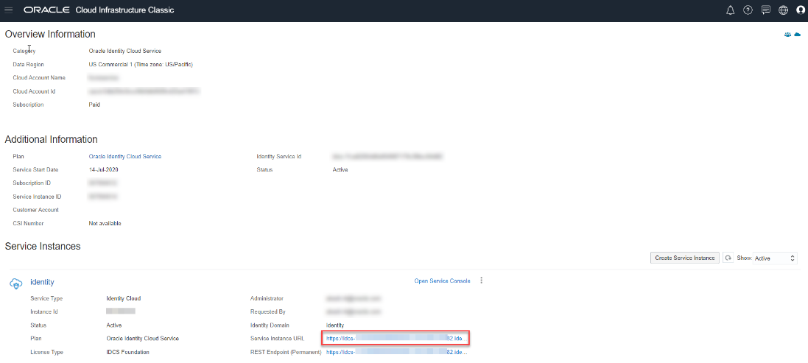Select the Overview Information heading
Screen dimensions: 808x363
tap(50, 35)
